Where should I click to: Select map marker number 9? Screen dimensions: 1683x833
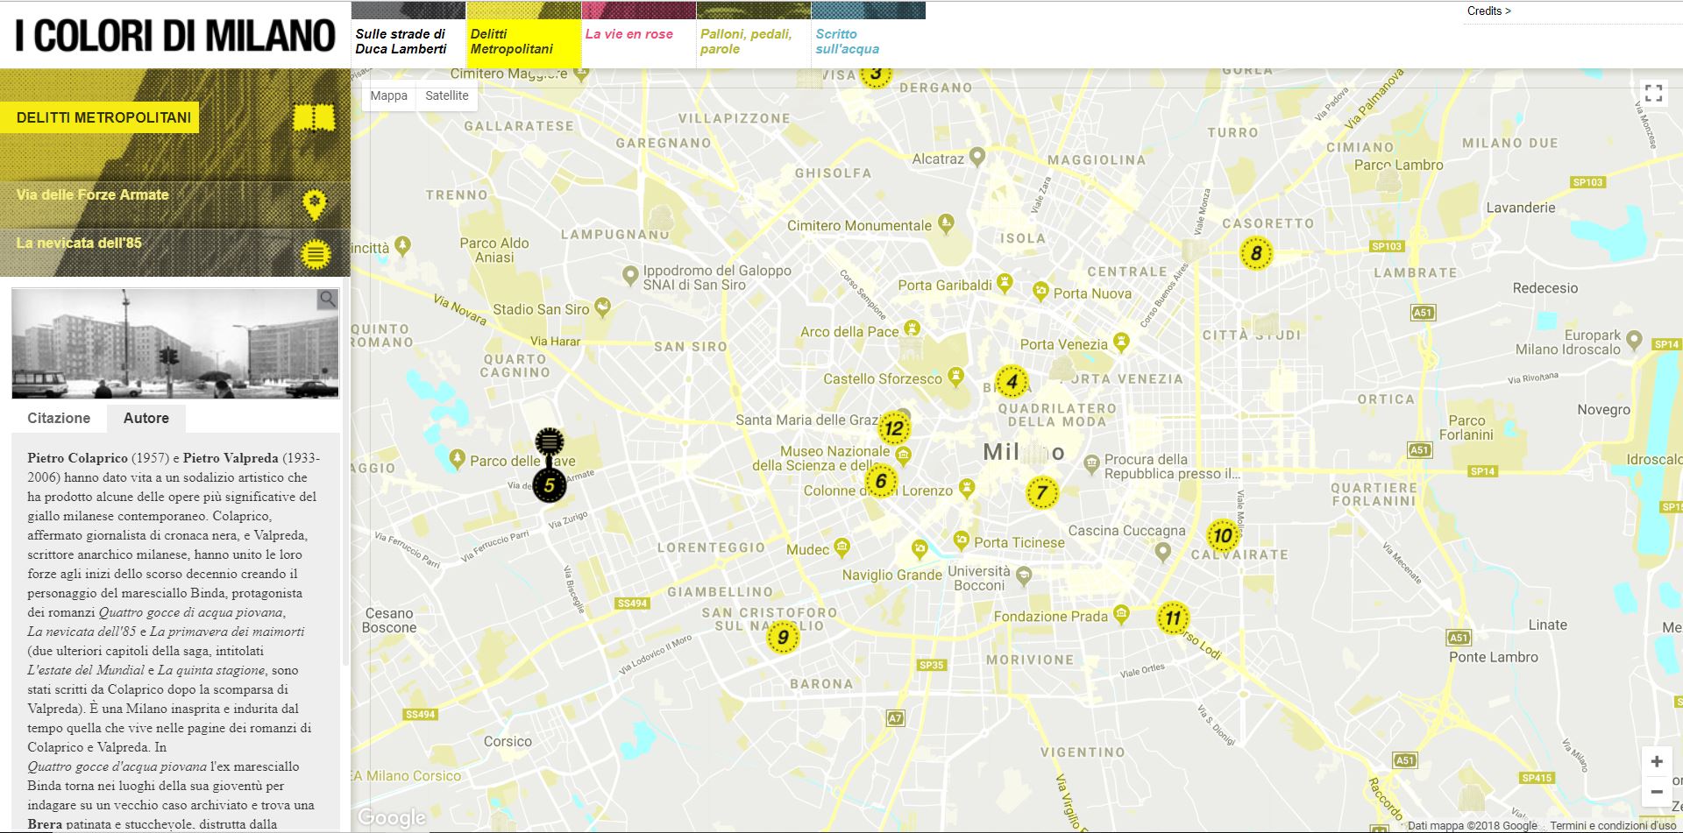click(x=783, y=637)
